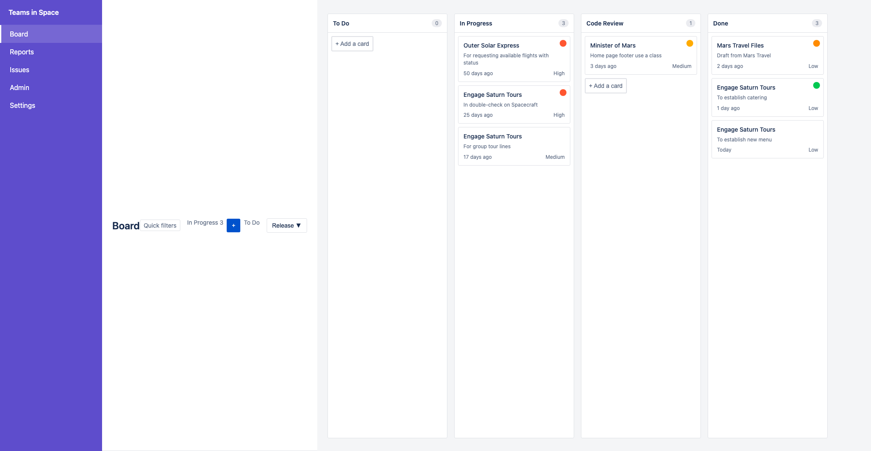Add a card to the To Do column

tap(352, 44)
